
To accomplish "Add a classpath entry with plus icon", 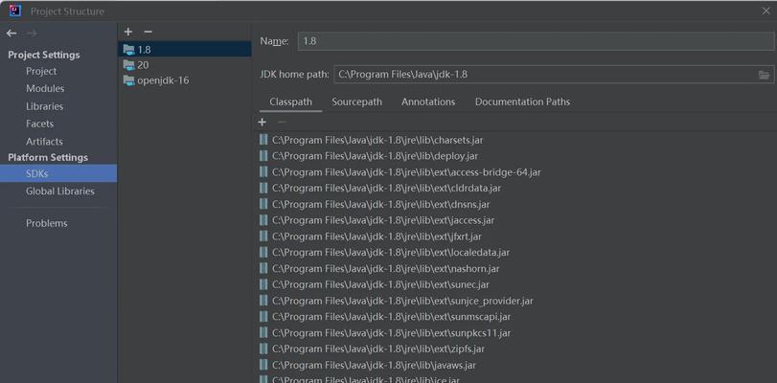I will [x=263, y=122].
